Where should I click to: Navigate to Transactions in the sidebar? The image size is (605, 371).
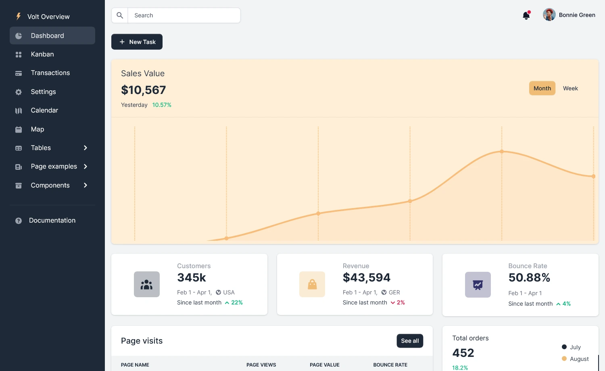pyautogui.click(x=50, y=73)
